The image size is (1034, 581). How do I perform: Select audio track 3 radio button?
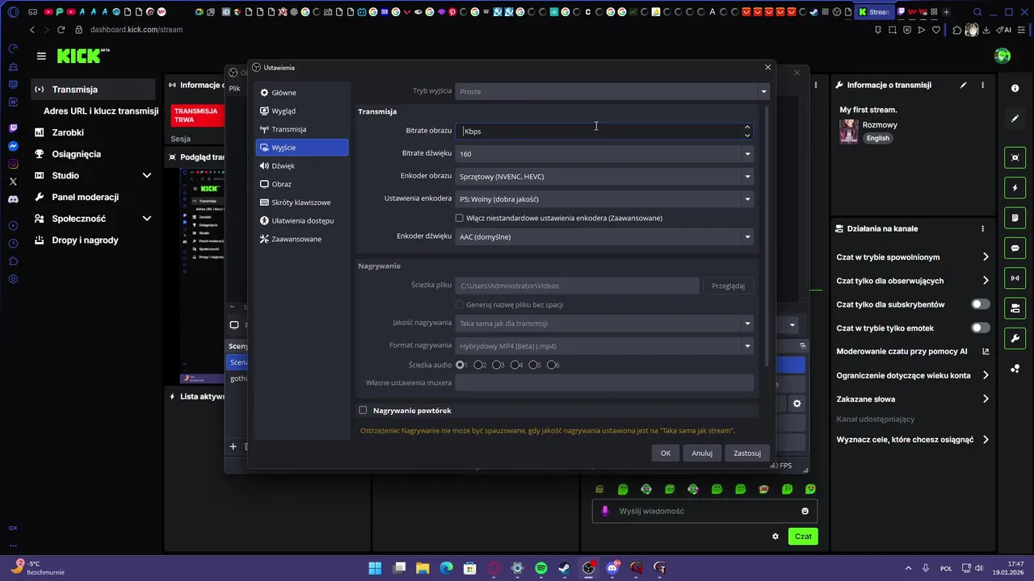tap(497, 365)
